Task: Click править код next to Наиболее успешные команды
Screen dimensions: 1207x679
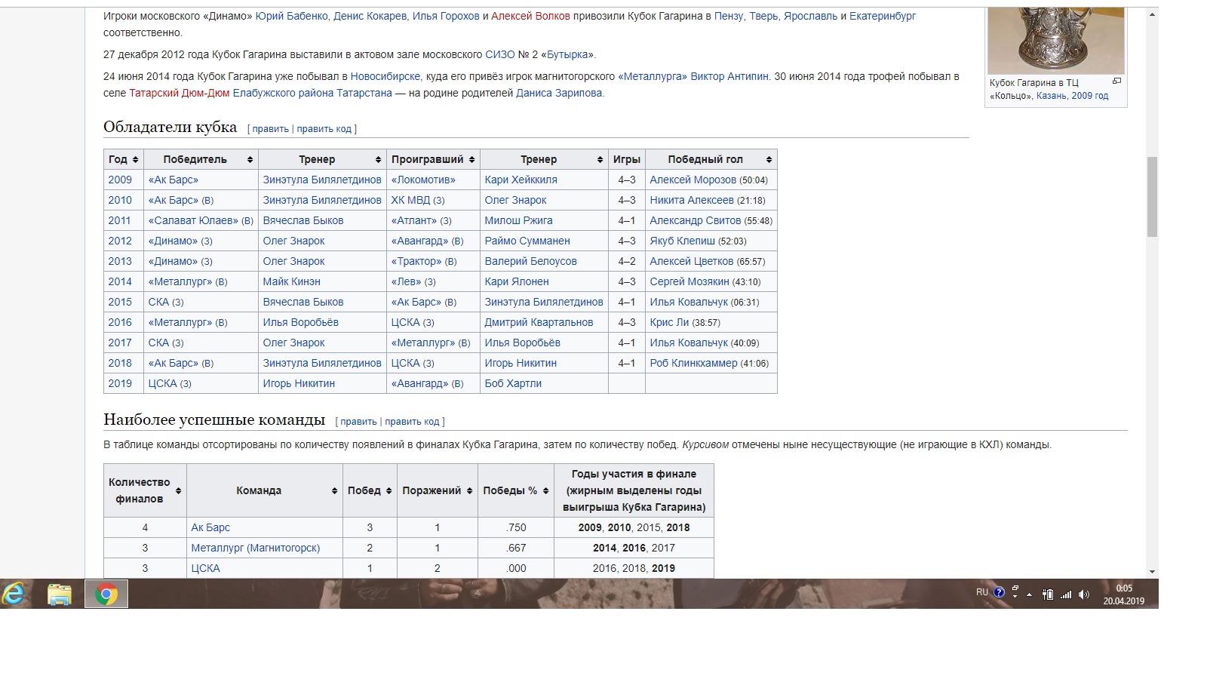Action: coord(412,422)
